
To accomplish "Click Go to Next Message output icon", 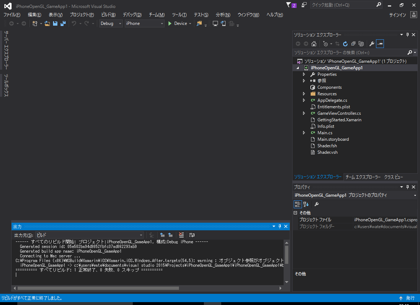I will pyautogui.click(x=170, y=235).
